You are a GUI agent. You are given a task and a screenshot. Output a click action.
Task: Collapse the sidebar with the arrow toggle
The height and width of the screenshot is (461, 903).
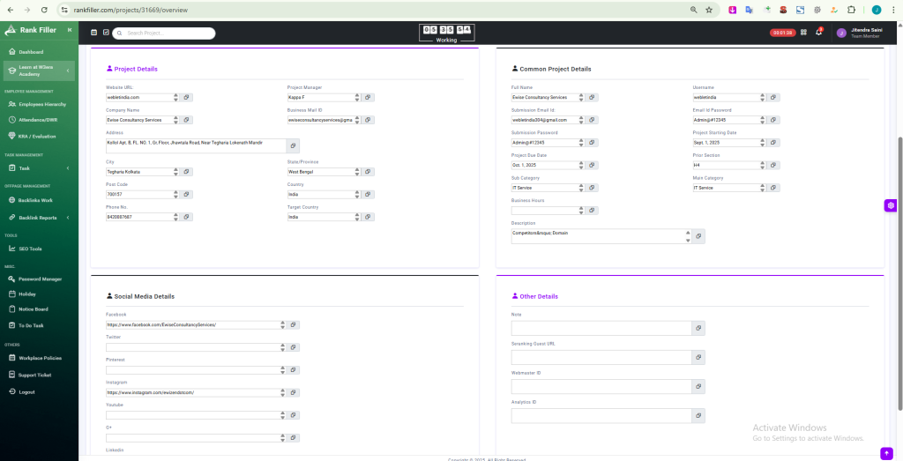70,30
